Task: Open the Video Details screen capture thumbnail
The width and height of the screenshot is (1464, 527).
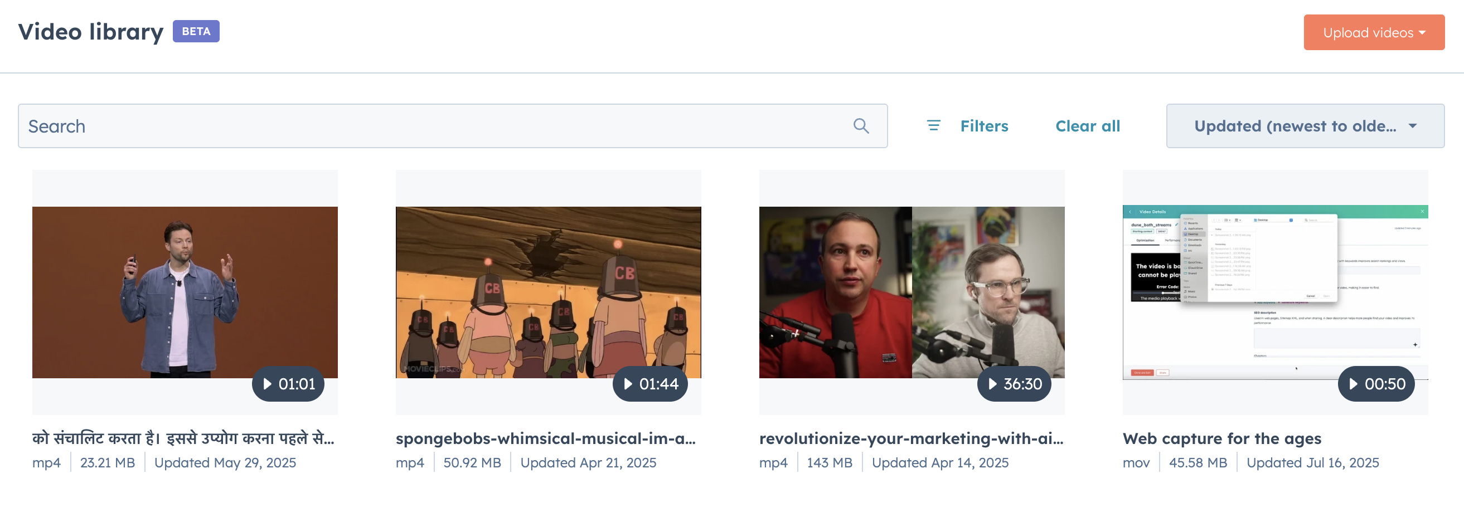Action: coord(1275,292)
